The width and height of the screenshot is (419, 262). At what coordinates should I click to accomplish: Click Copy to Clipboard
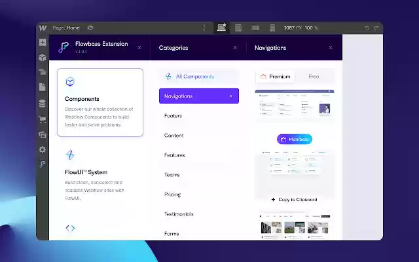pyautogui.click(x=295, y=199)
